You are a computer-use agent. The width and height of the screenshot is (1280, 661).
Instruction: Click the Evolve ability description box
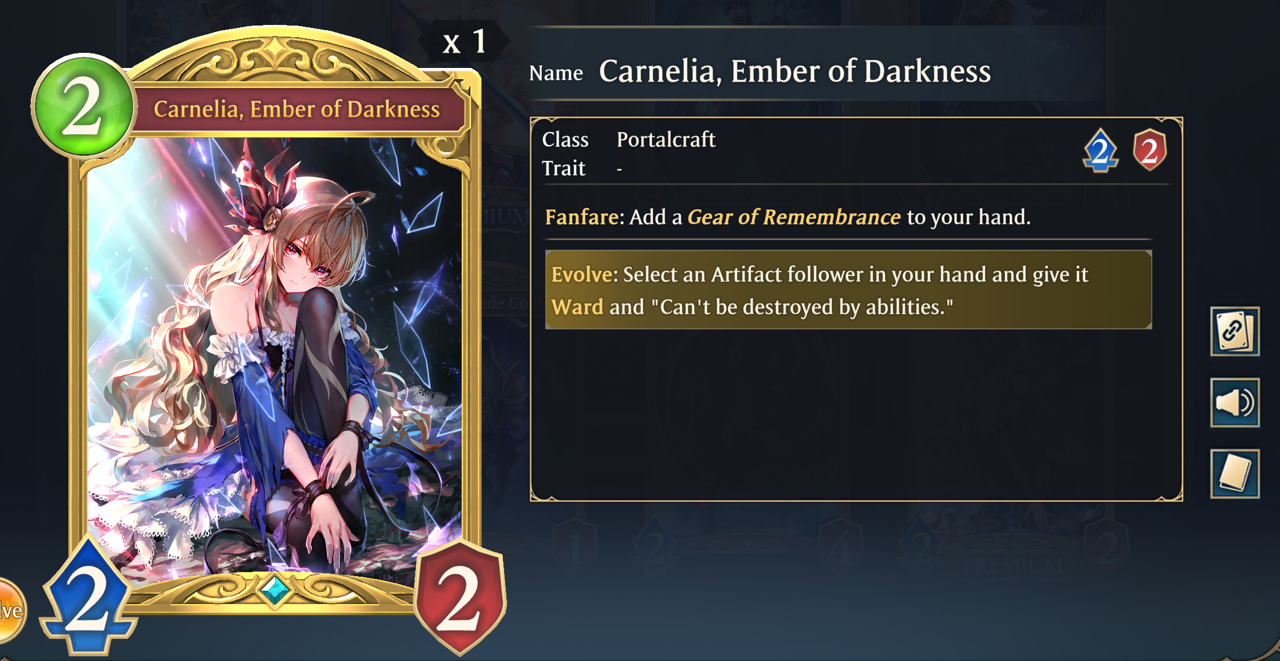[x=848, y=290]
